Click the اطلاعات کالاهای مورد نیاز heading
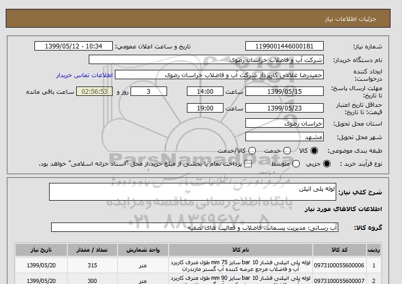 (344, 209)
